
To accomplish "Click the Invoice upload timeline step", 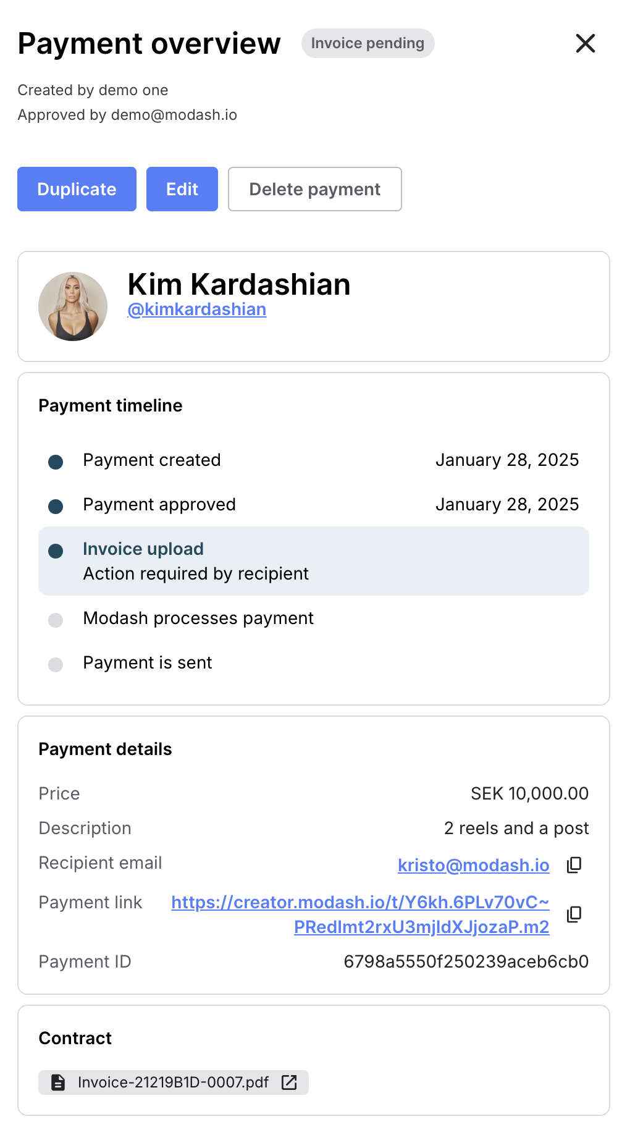I will coord(143,549).
